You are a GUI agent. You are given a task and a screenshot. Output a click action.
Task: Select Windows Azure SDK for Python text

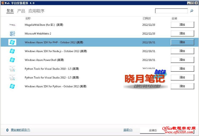pyautogui.click(x=56, y=86)
